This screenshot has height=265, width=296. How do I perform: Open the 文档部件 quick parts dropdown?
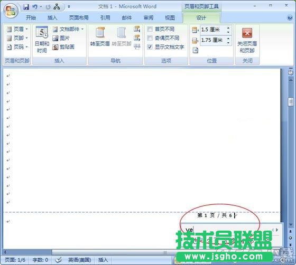coord(68,29)
